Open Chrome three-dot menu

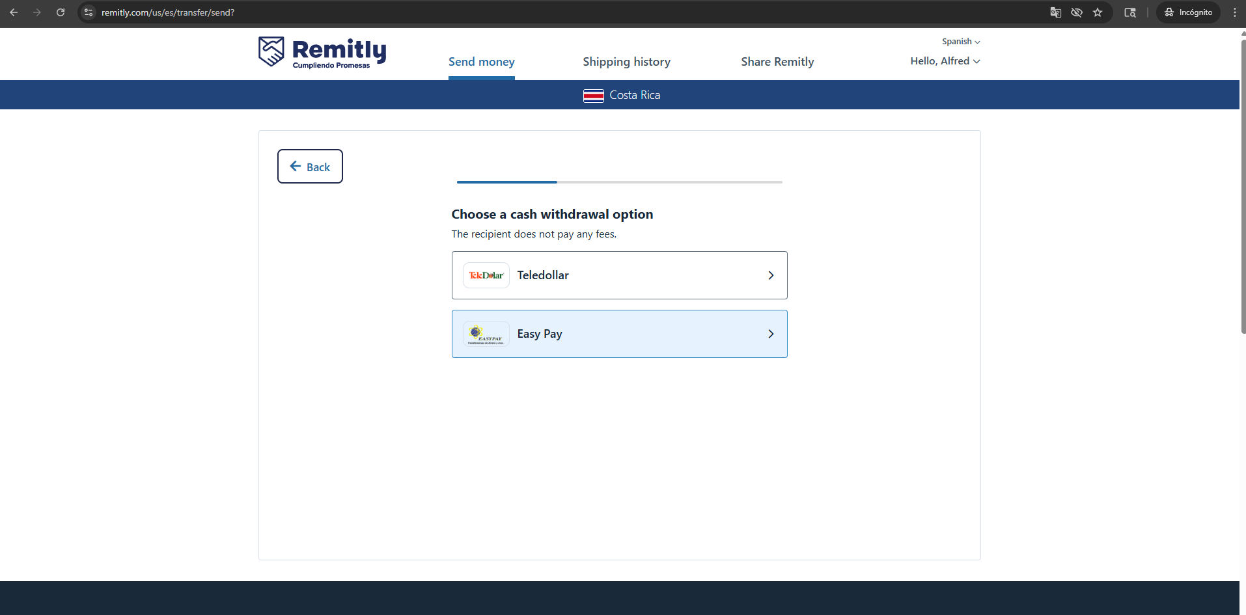(1234, 12)
